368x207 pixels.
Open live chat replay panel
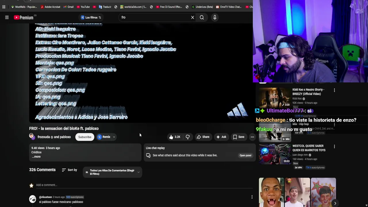pos(245,156)
